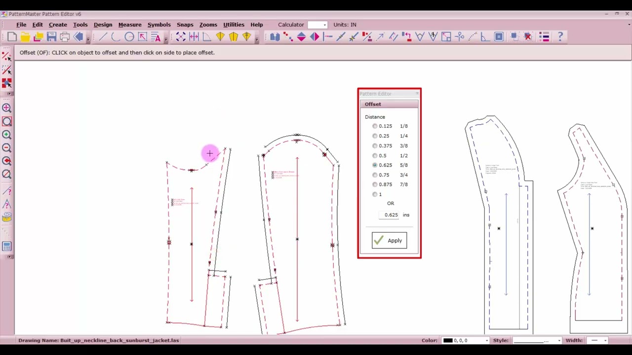Open the line Width dropdown

pyautogui.click(x=605, y=341)
